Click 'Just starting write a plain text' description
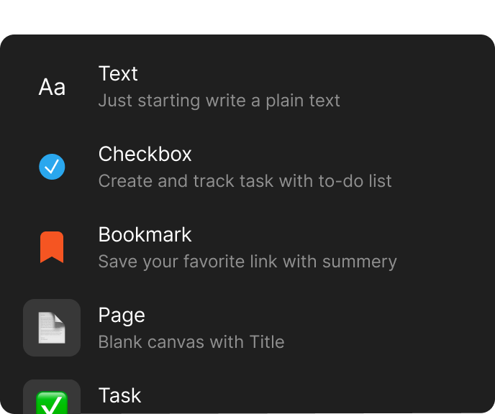The height and width of the screenshot is (414, 495). click(219, 100)
